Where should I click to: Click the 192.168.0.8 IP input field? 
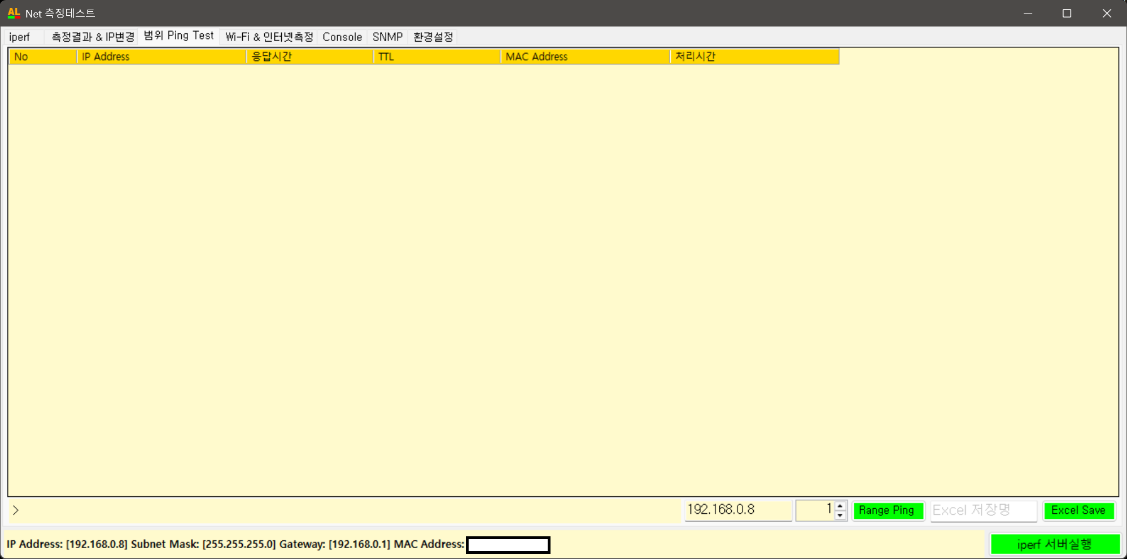738,510
